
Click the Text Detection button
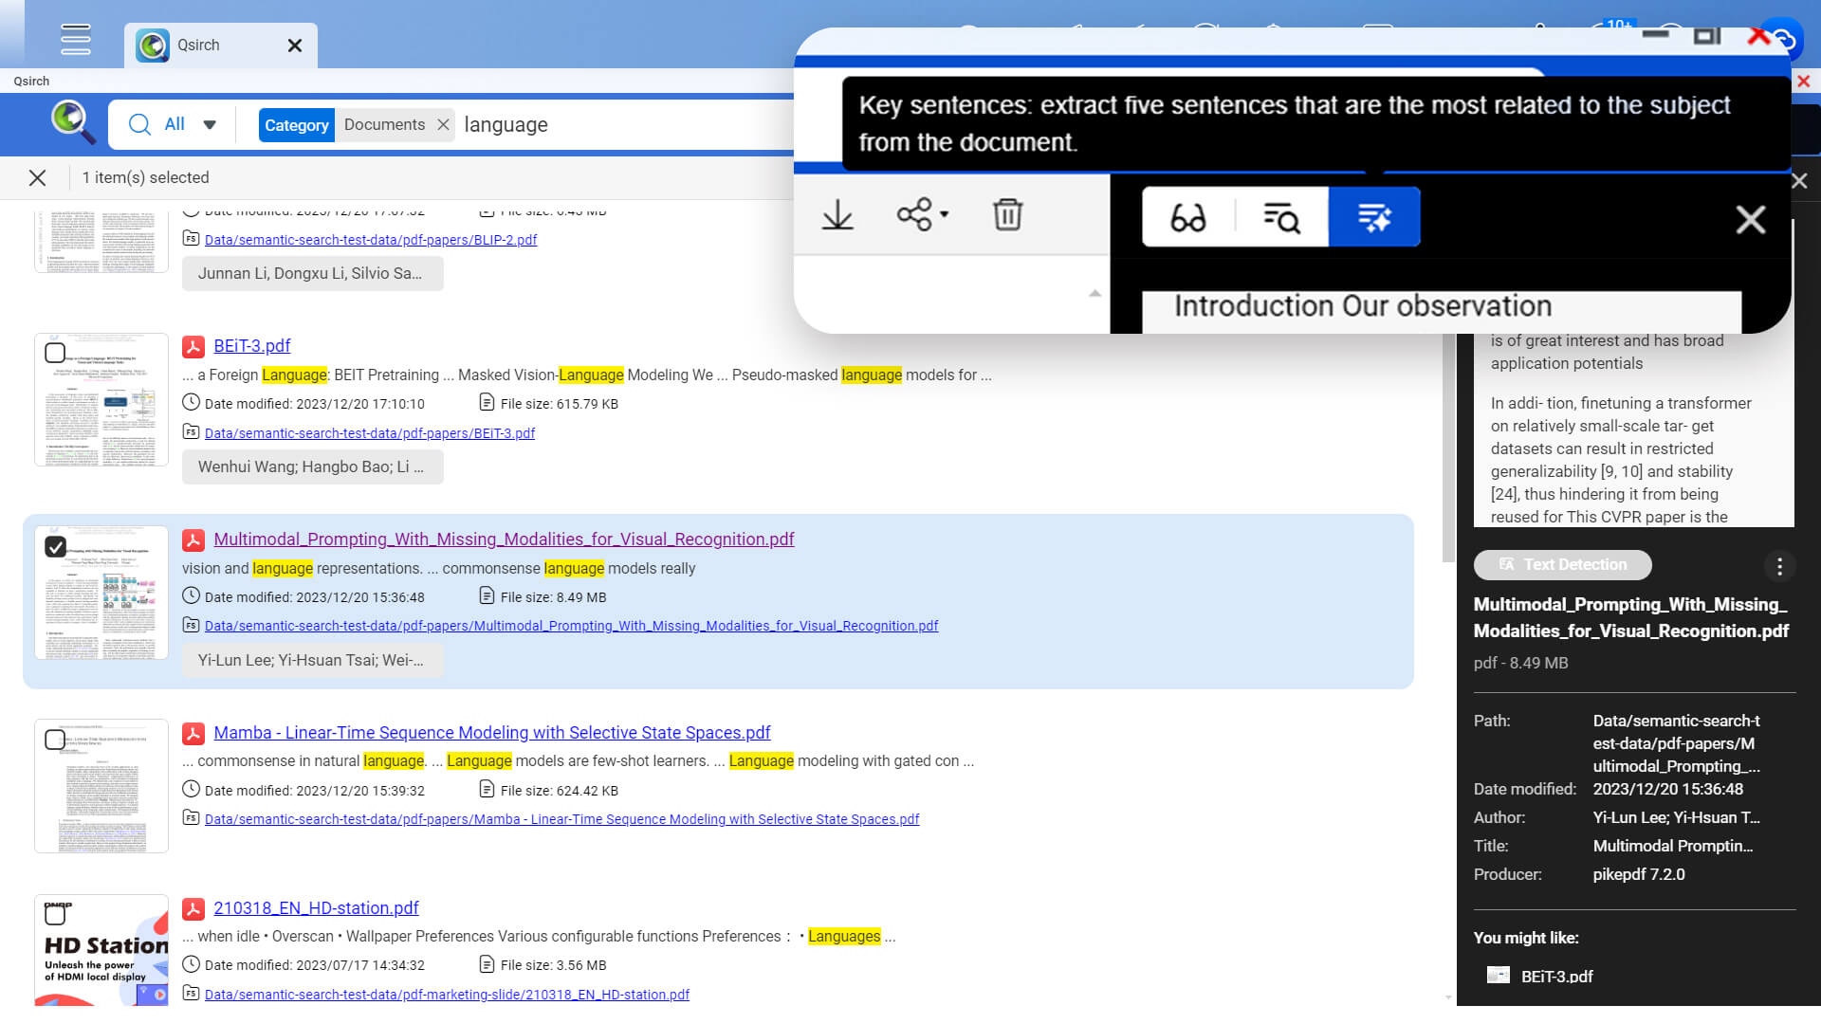[1562, 565]
